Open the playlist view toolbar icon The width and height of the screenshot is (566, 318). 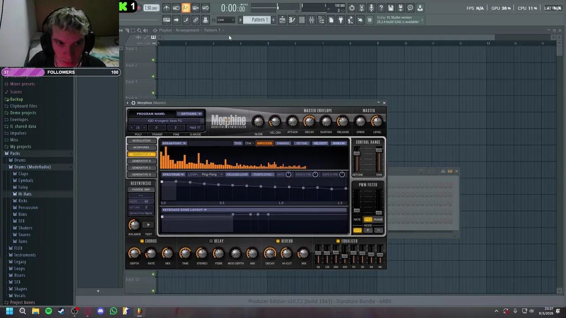click(282, 20)
